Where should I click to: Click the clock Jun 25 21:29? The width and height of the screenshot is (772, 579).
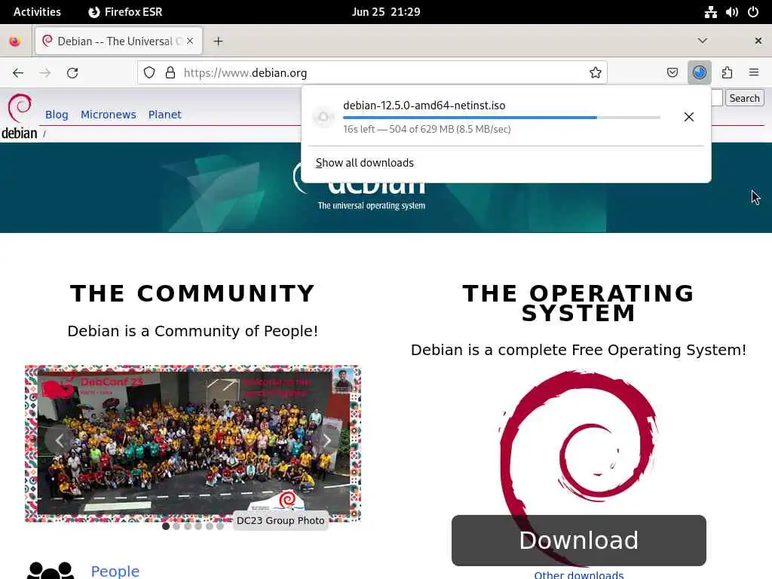(x=386, y=12)
